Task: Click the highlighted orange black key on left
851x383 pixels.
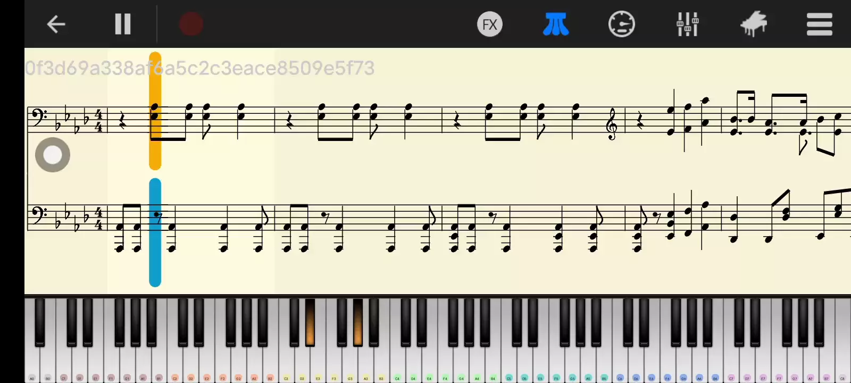Action: tap(310, 322)
